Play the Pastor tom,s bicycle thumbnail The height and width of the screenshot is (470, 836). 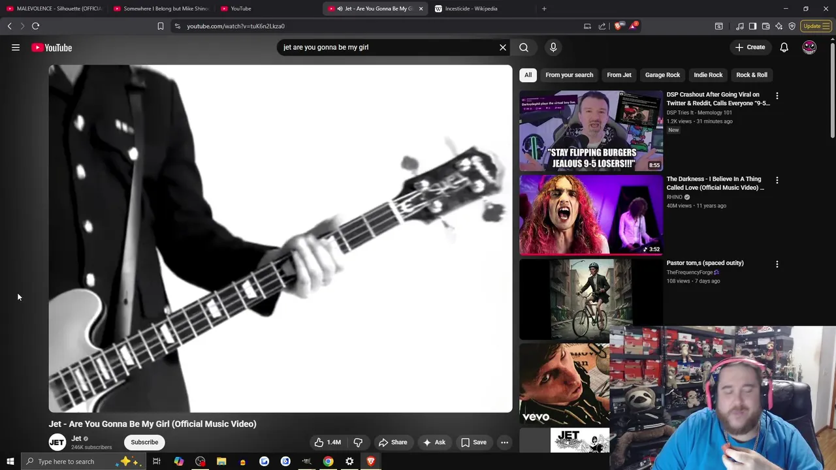click(591, 299)
